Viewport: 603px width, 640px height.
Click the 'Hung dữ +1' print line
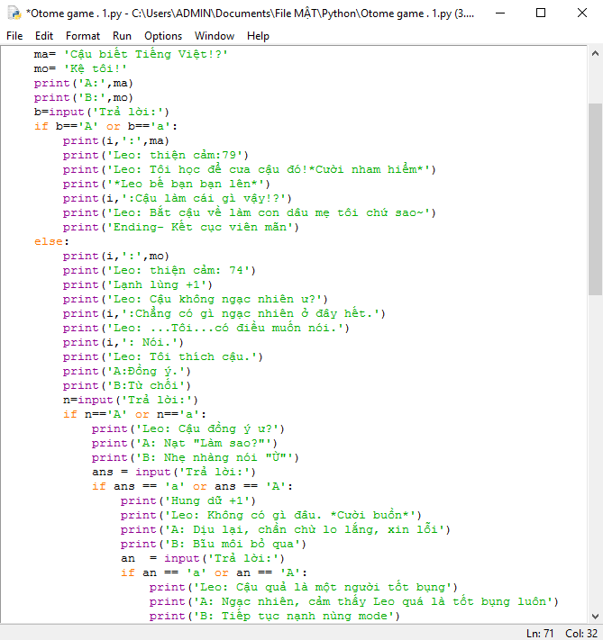tap(187, 500)
